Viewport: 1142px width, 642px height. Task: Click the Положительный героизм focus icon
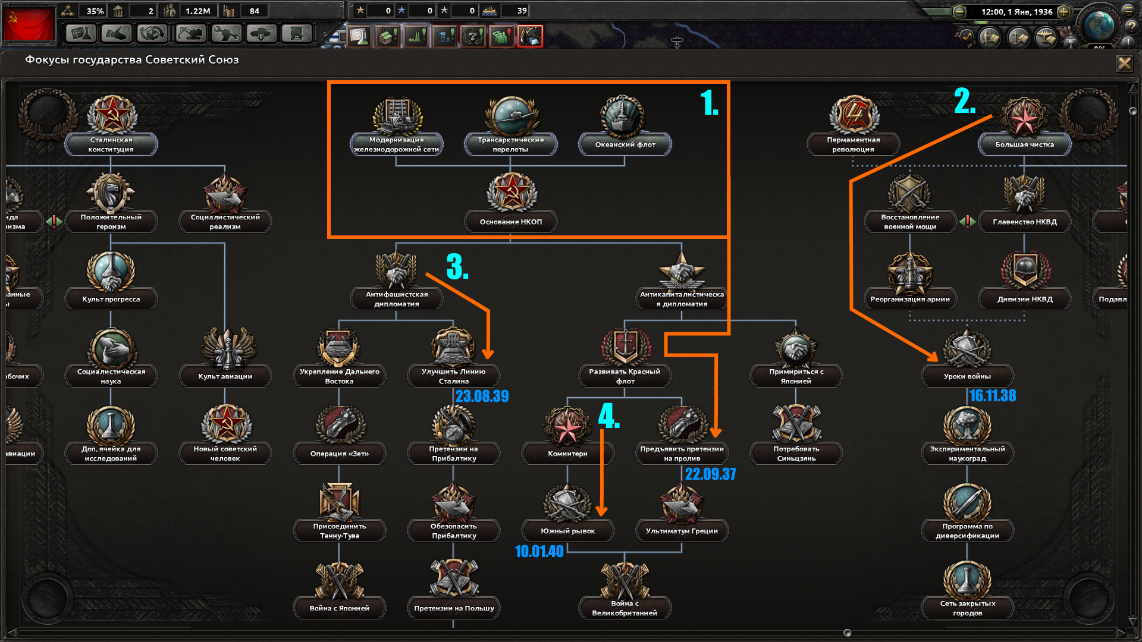[111, 192]
